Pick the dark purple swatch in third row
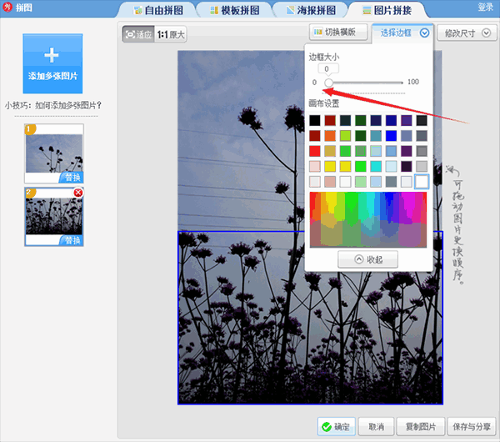The width and height of the screenshot is (500, 442). coord(407,151)
